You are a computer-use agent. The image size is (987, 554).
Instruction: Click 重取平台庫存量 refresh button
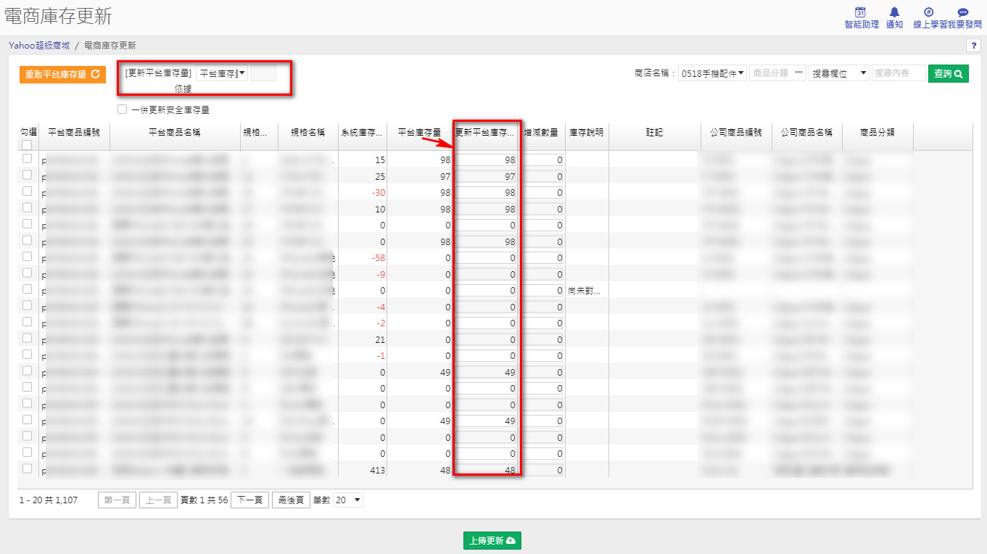click(x=62, y=74)
